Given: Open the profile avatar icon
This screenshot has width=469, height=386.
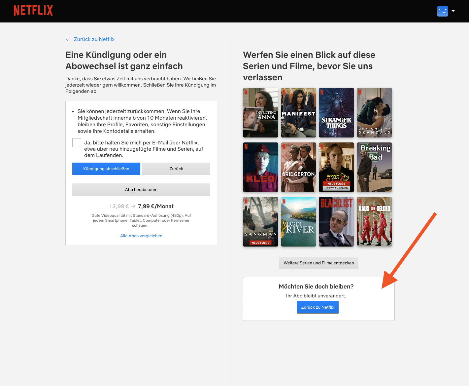Looking at the screenshot, I should pyautogui.click(x=443, y=11).
